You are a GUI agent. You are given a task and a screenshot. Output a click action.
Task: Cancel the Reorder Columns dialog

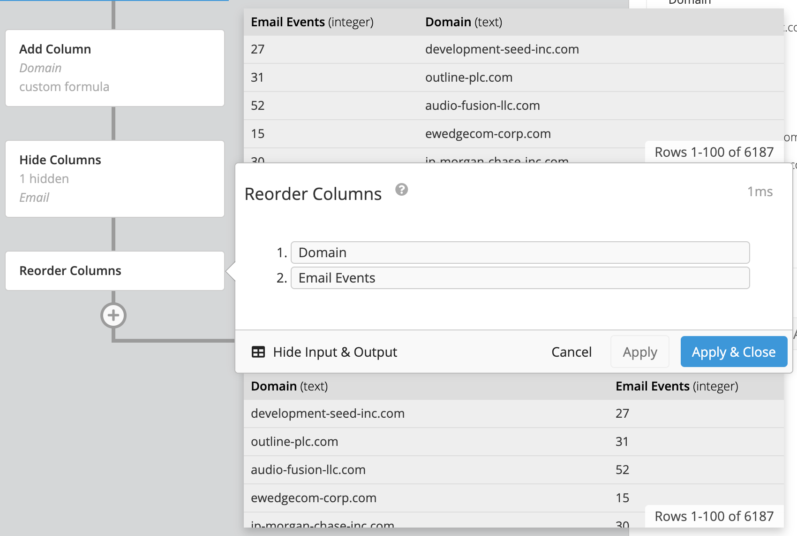(x=571, y=352)
